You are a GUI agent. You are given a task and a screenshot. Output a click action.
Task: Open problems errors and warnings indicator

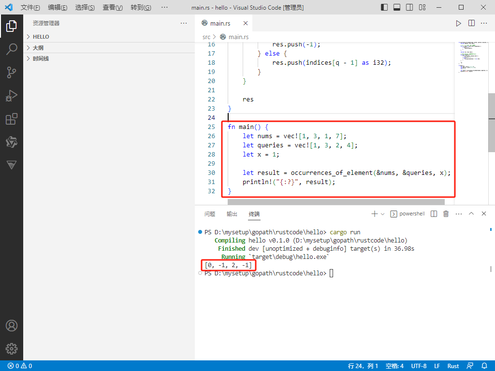(20, 366)
